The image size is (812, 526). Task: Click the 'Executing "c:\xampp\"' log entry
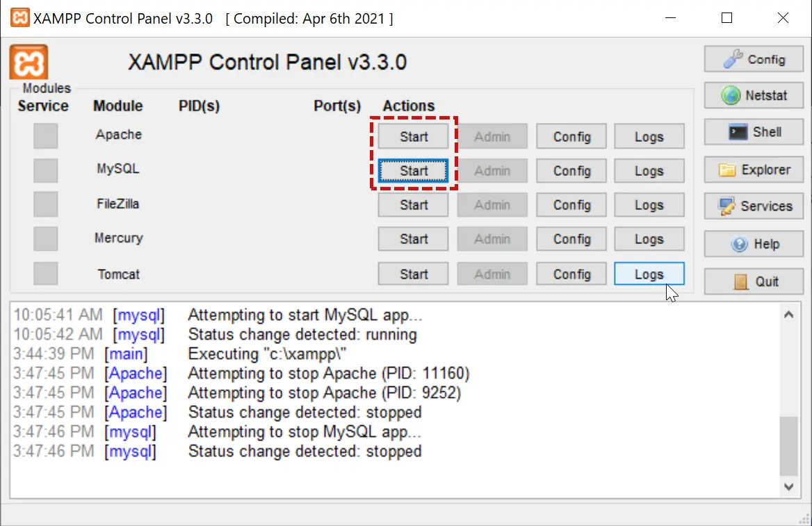click(267, 354)
